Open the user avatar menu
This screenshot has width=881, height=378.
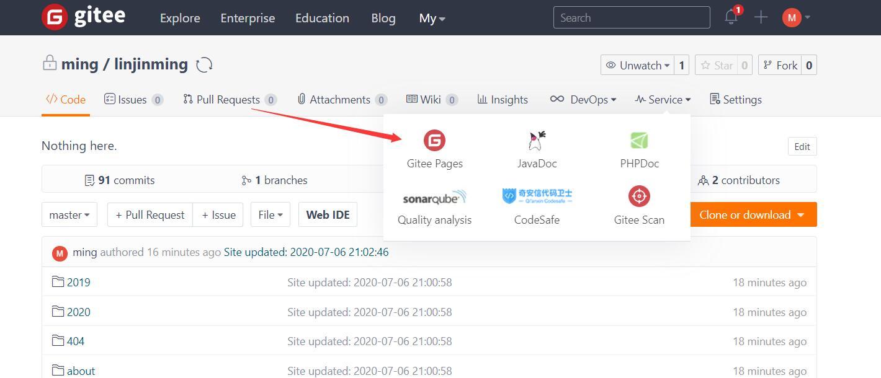[796, 17]
